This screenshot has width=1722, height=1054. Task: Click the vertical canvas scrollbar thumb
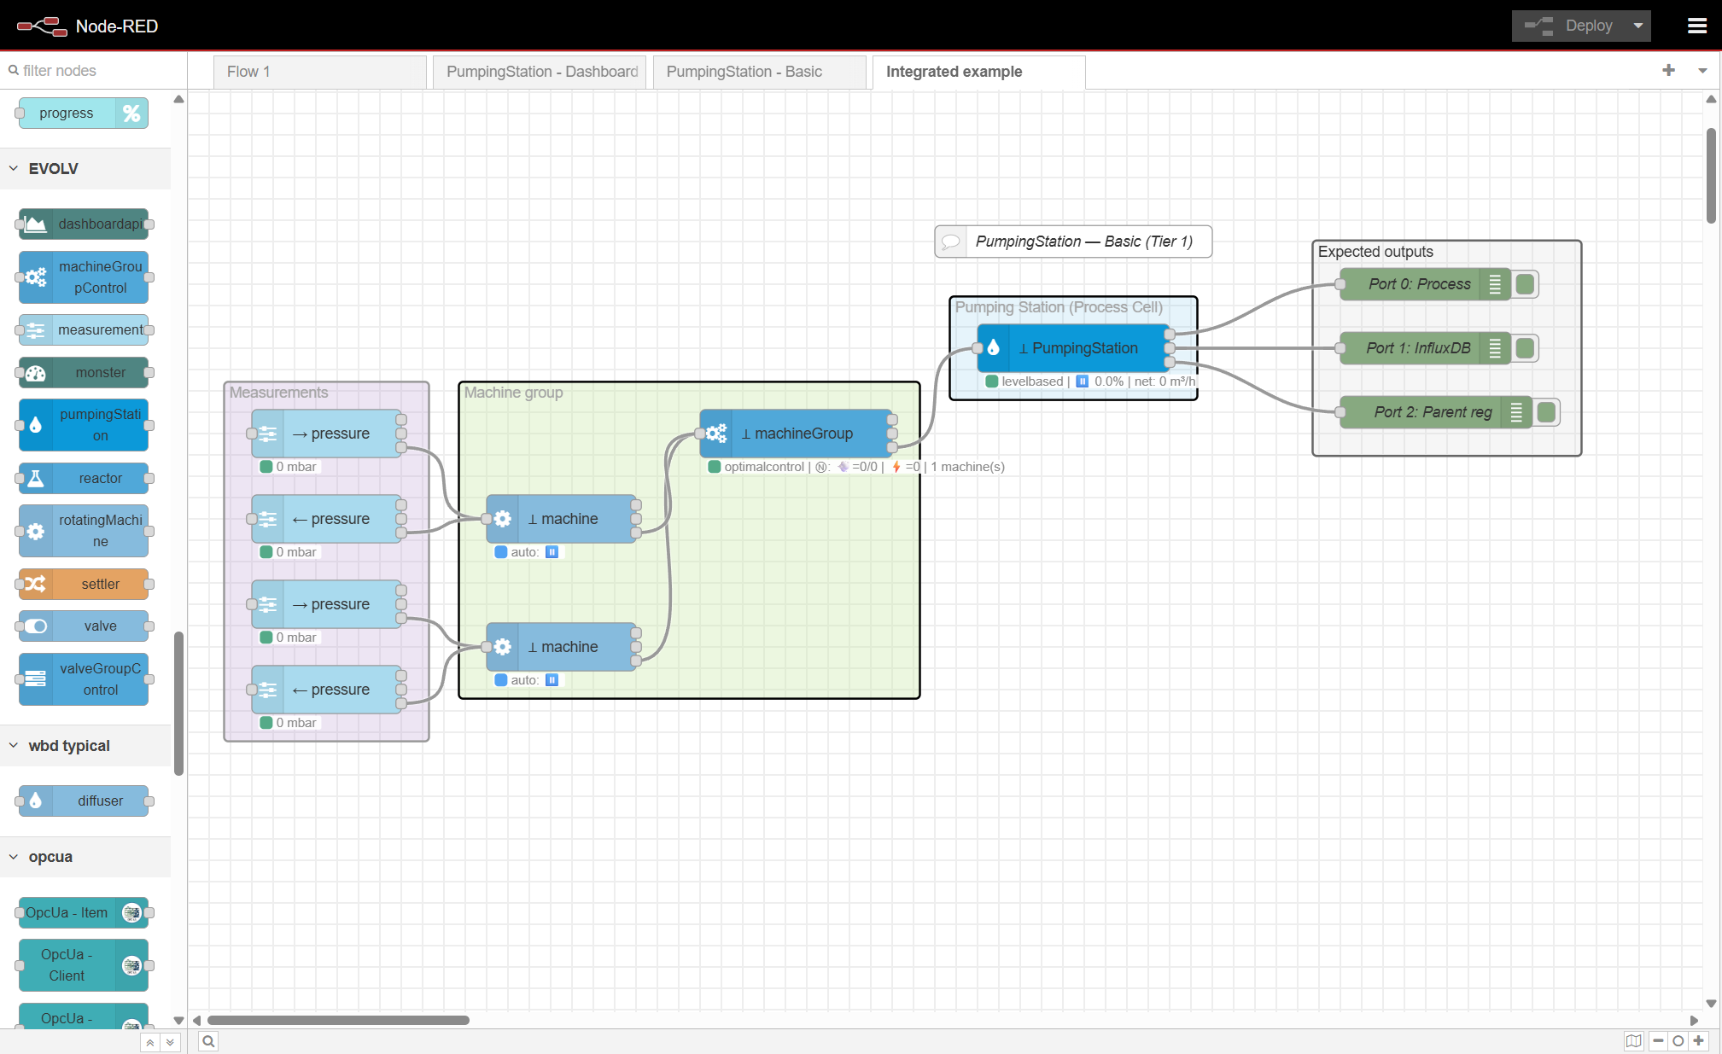coord(1711,176)
